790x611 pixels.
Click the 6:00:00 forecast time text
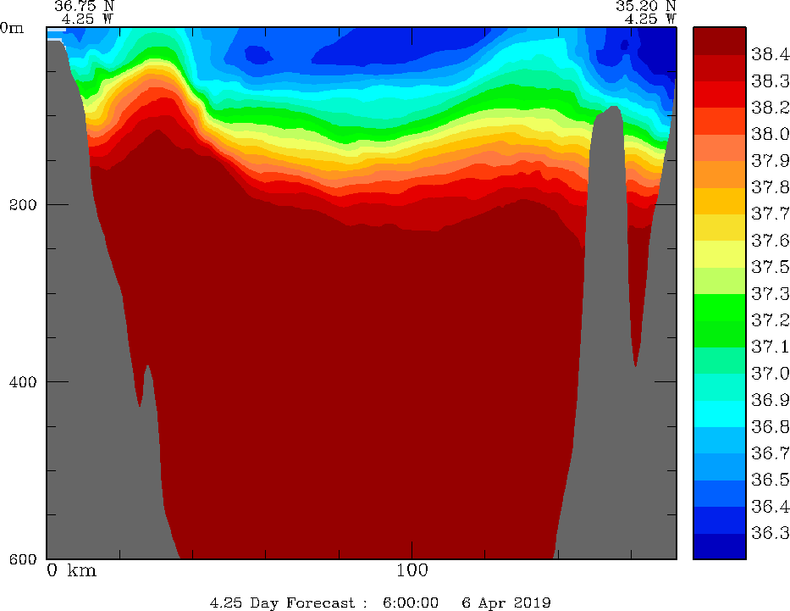click(411, 603)
